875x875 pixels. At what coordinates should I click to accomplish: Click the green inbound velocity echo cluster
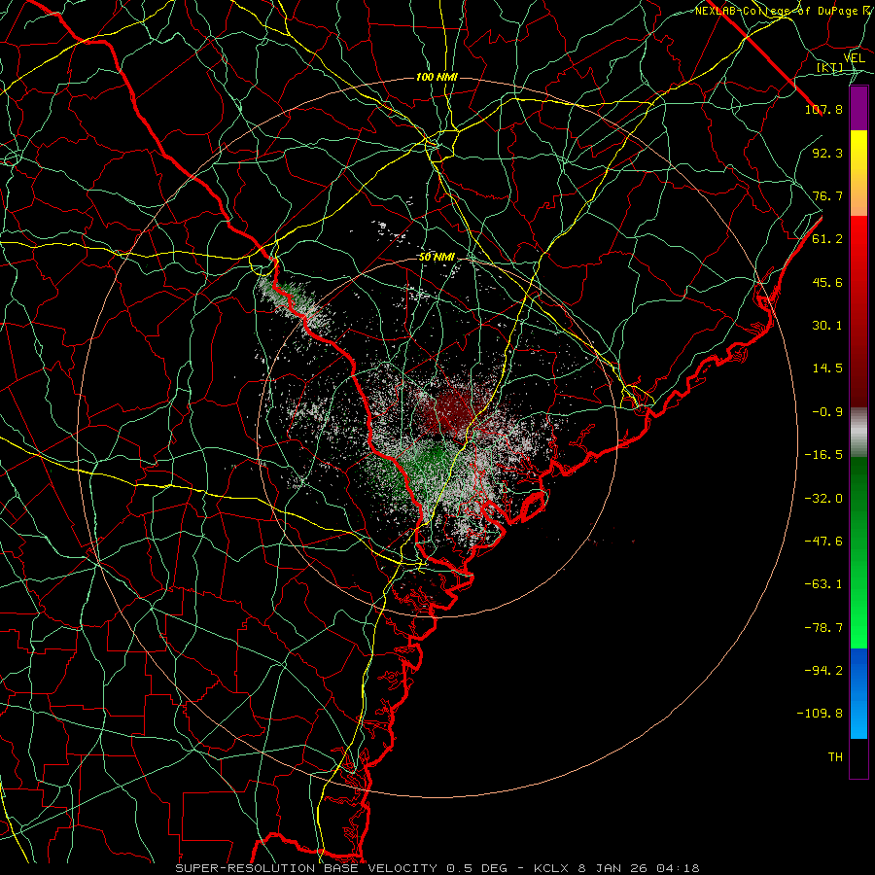click(x=429, y=461)
